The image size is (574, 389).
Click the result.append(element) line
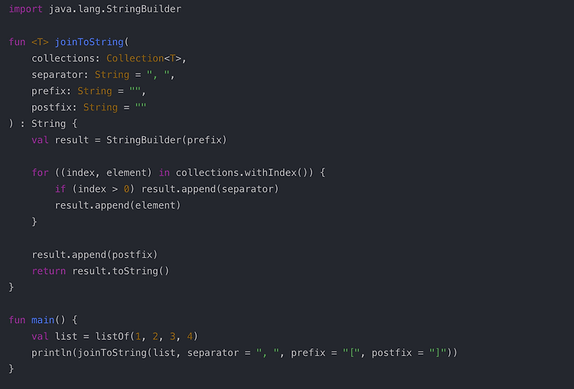click(x=118, y=205)
